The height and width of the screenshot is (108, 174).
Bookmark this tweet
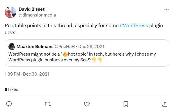click(126, 104)
